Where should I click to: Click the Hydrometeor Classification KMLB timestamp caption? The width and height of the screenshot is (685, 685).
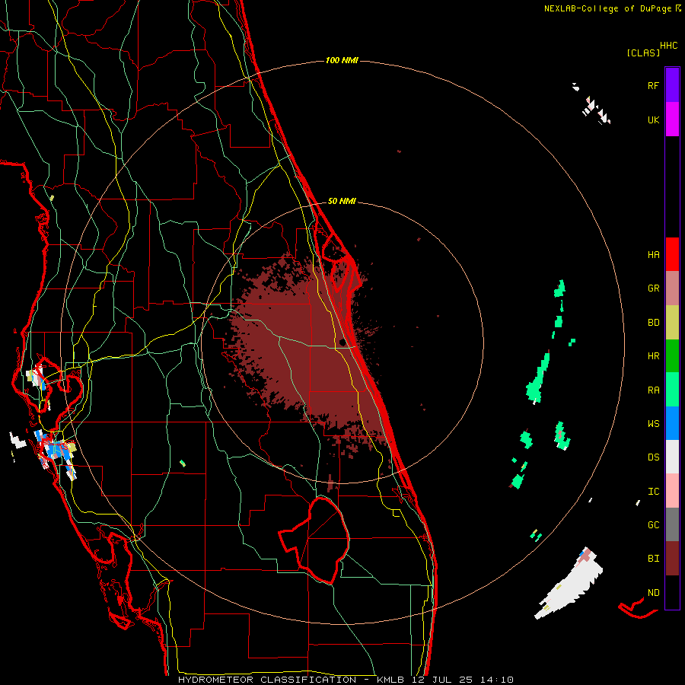[346, 680]
